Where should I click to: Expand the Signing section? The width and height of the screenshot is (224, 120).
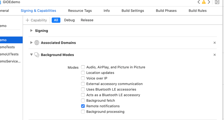tap(32, 31)
